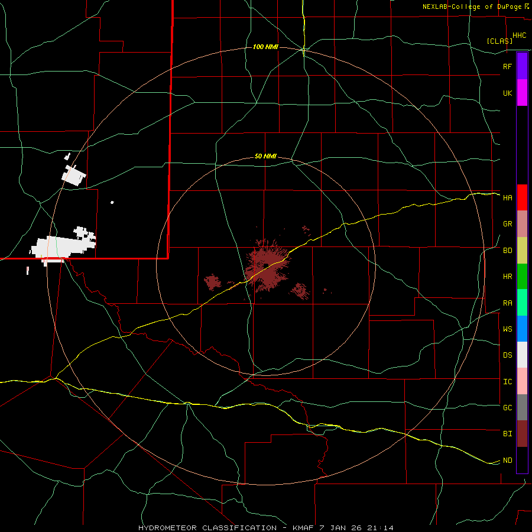This screenshot has width=532, height=532.
Task: Click the DS white legend swatch
Action: tap(522, 355)
